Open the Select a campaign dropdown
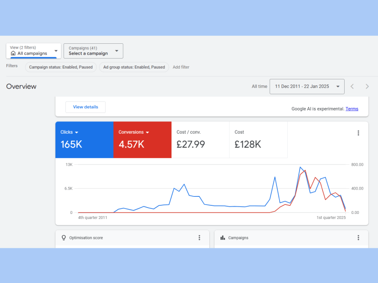This screenshot has width=378, height=283. (93, 51)
